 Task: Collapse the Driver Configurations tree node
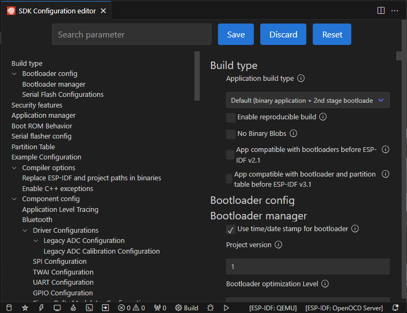point(25,231)
